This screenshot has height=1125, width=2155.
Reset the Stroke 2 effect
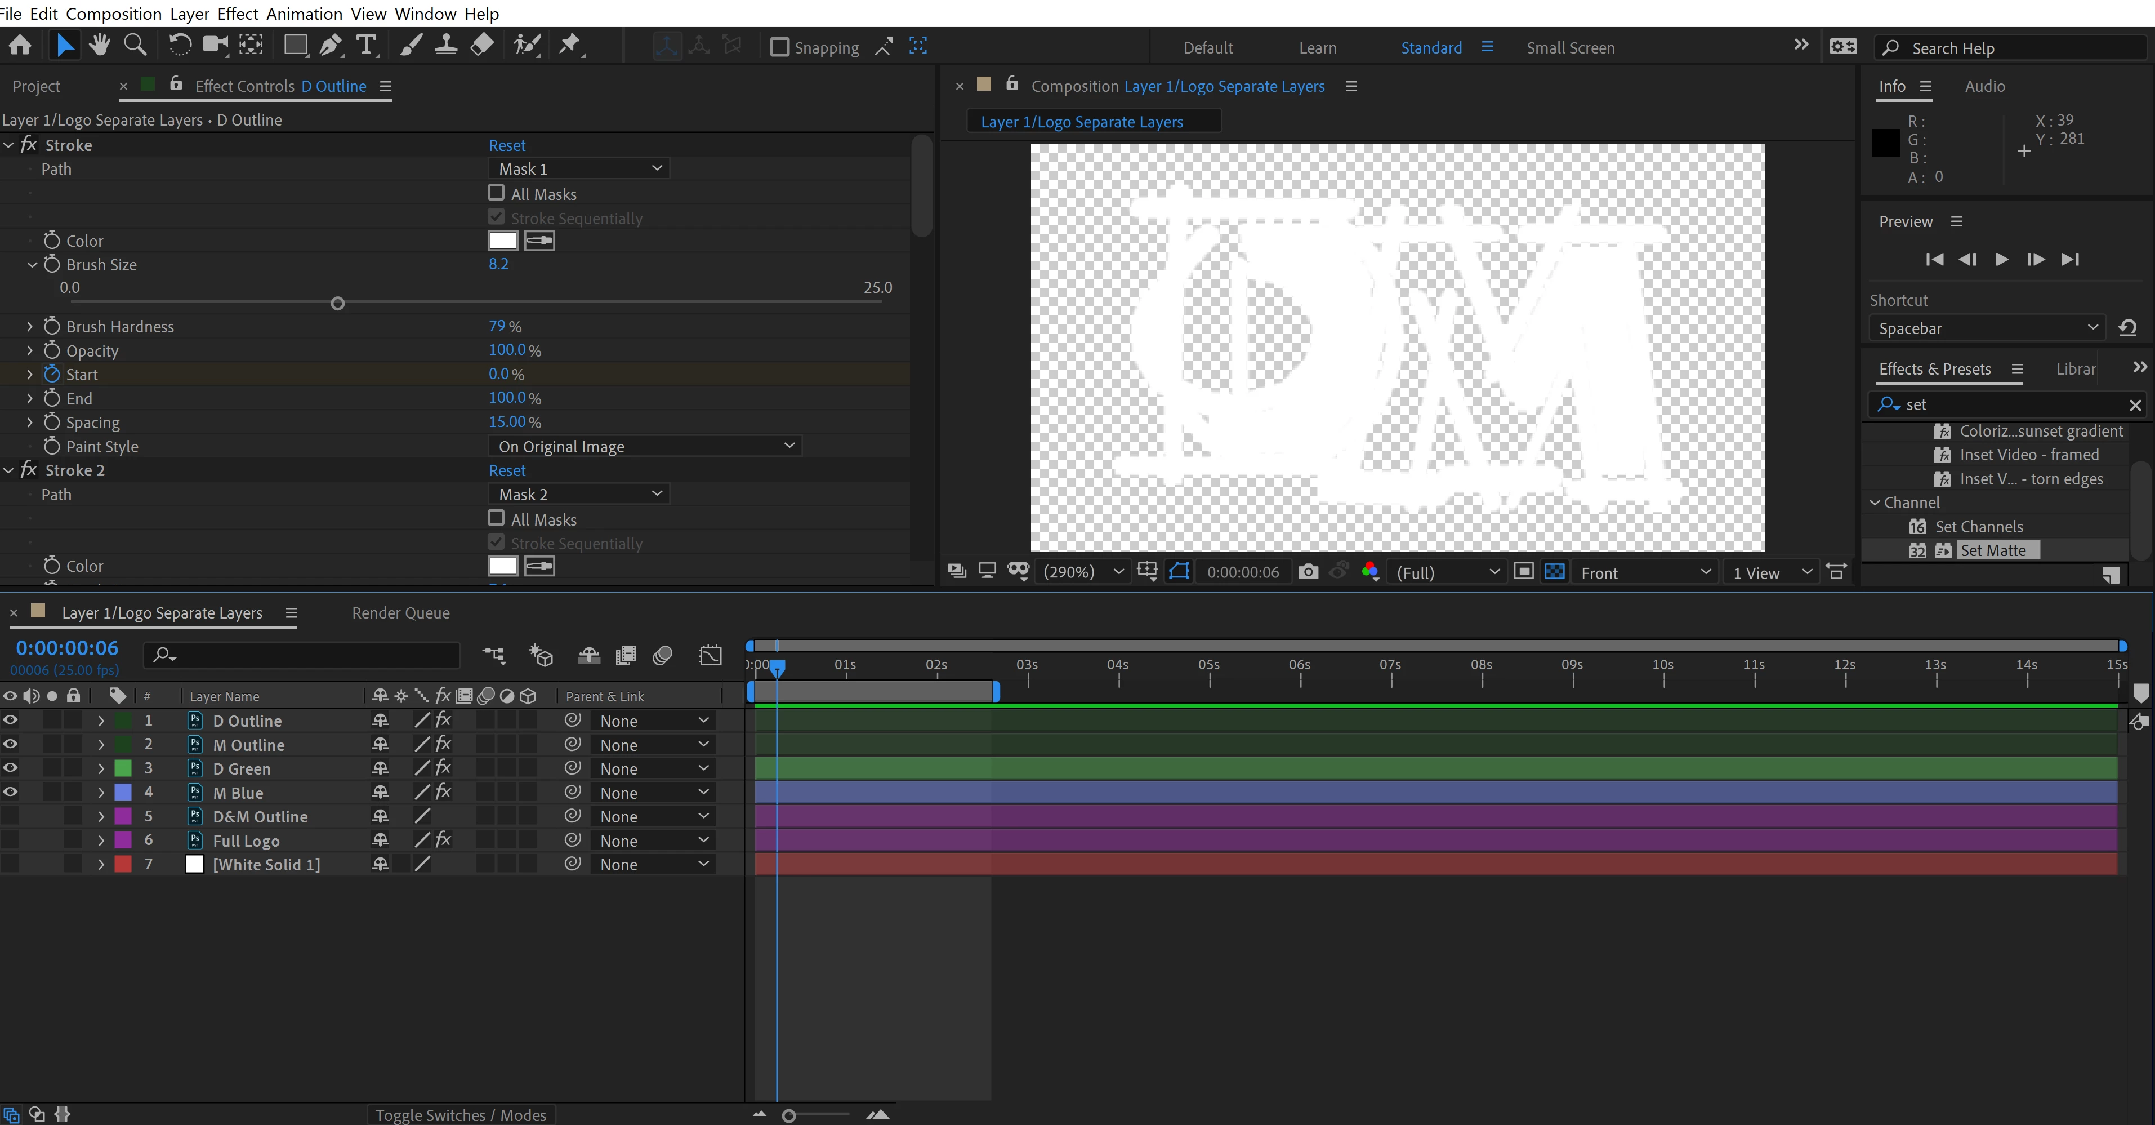(x=507, y=470)
